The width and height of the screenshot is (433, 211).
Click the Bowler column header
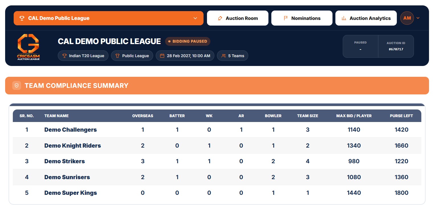pyautogui.click(x=273, y=116)
